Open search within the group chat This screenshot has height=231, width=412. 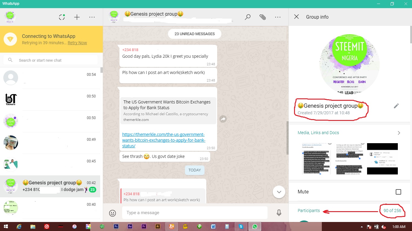(x=247, y=17)
